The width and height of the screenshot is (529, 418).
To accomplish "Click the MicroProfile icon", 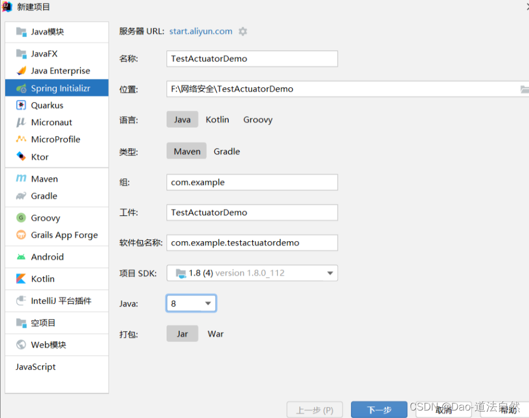I will click(21, 139).
